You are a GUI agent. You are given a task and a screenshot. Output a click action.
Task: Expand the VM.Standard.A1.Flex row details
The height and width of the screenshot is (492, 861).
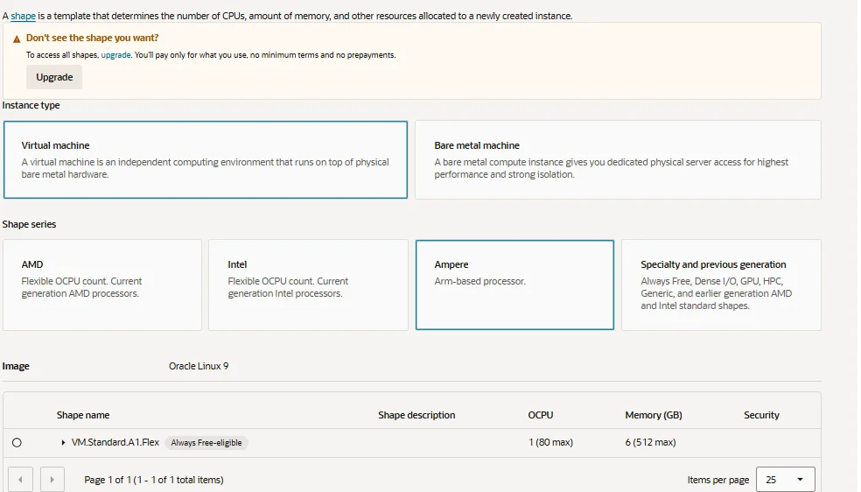click(x=63, y=443)
